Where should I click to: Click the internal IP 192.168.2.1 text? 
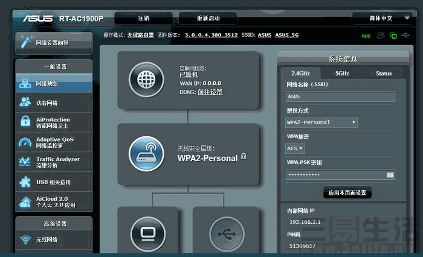(x=305, y=222)
